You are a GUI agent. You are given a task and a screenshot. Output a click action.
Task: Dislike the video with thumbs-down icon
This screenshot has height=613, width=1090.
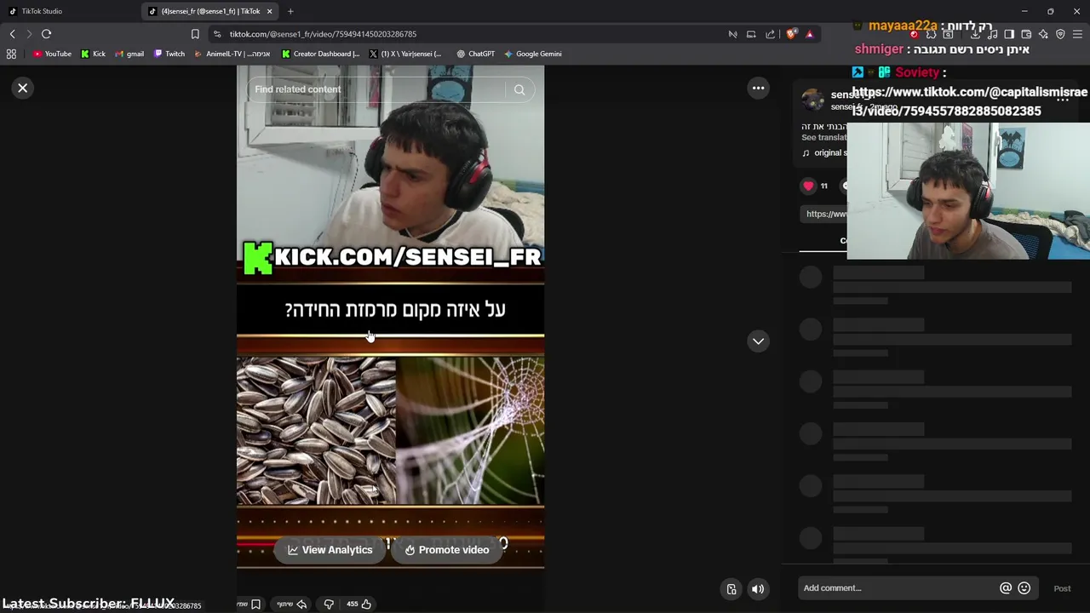pyautogui.click(x=329, y=604)
